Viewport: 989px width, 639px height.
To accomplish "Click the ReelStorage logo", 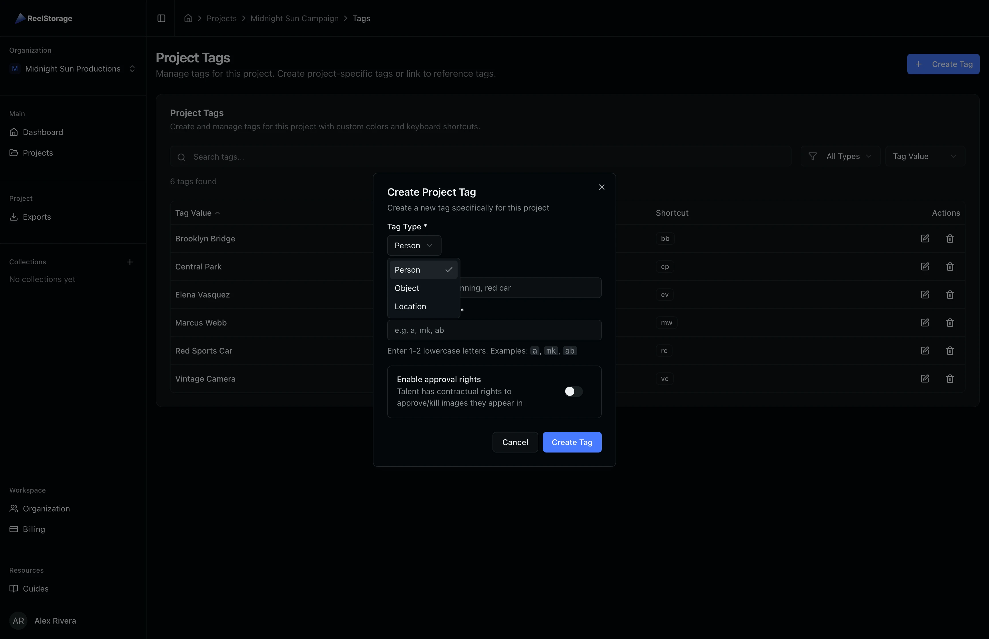I will [x=43, y=18].
